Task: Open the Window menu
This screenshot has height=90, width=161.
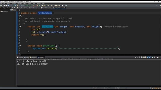Action: pyautogui.click(x=38, y=3)
